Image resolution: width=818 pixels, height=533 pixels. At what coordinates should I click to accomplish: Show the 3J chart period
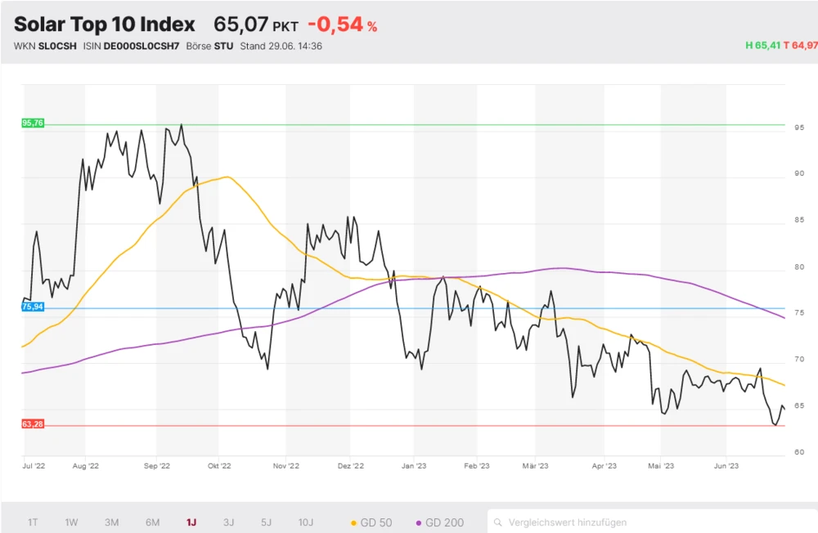pos(229,522)
